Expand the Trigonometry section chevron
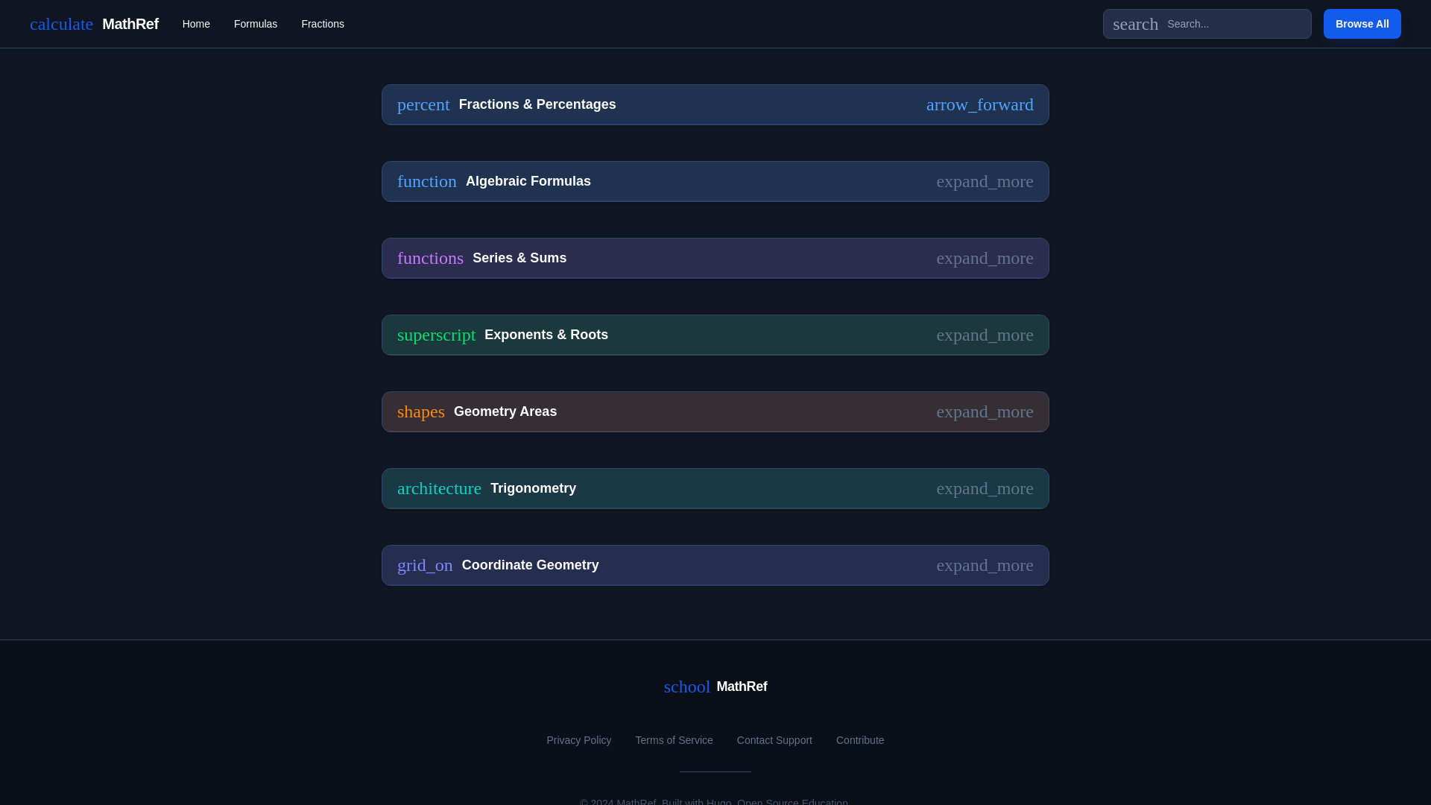 point(984,488)
